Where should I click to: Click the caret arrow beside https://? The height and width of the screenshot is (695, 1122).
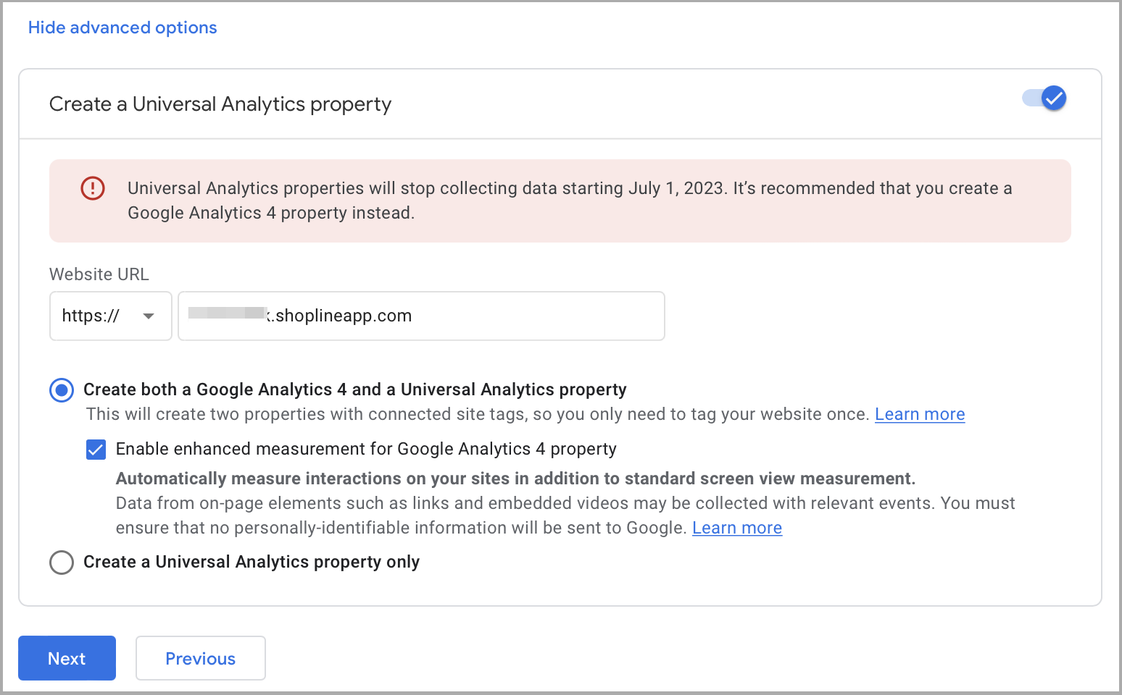click(149, 316)
